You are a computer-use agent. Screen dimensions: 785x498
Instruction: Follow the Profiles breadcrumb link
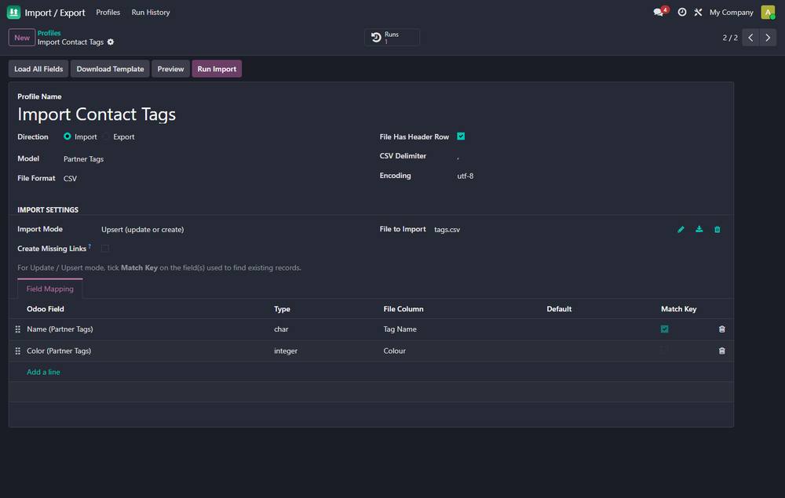[49, 33]
